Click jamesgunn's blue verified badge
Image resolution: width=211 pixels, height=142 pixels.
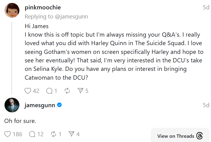(x=60, y=105)
